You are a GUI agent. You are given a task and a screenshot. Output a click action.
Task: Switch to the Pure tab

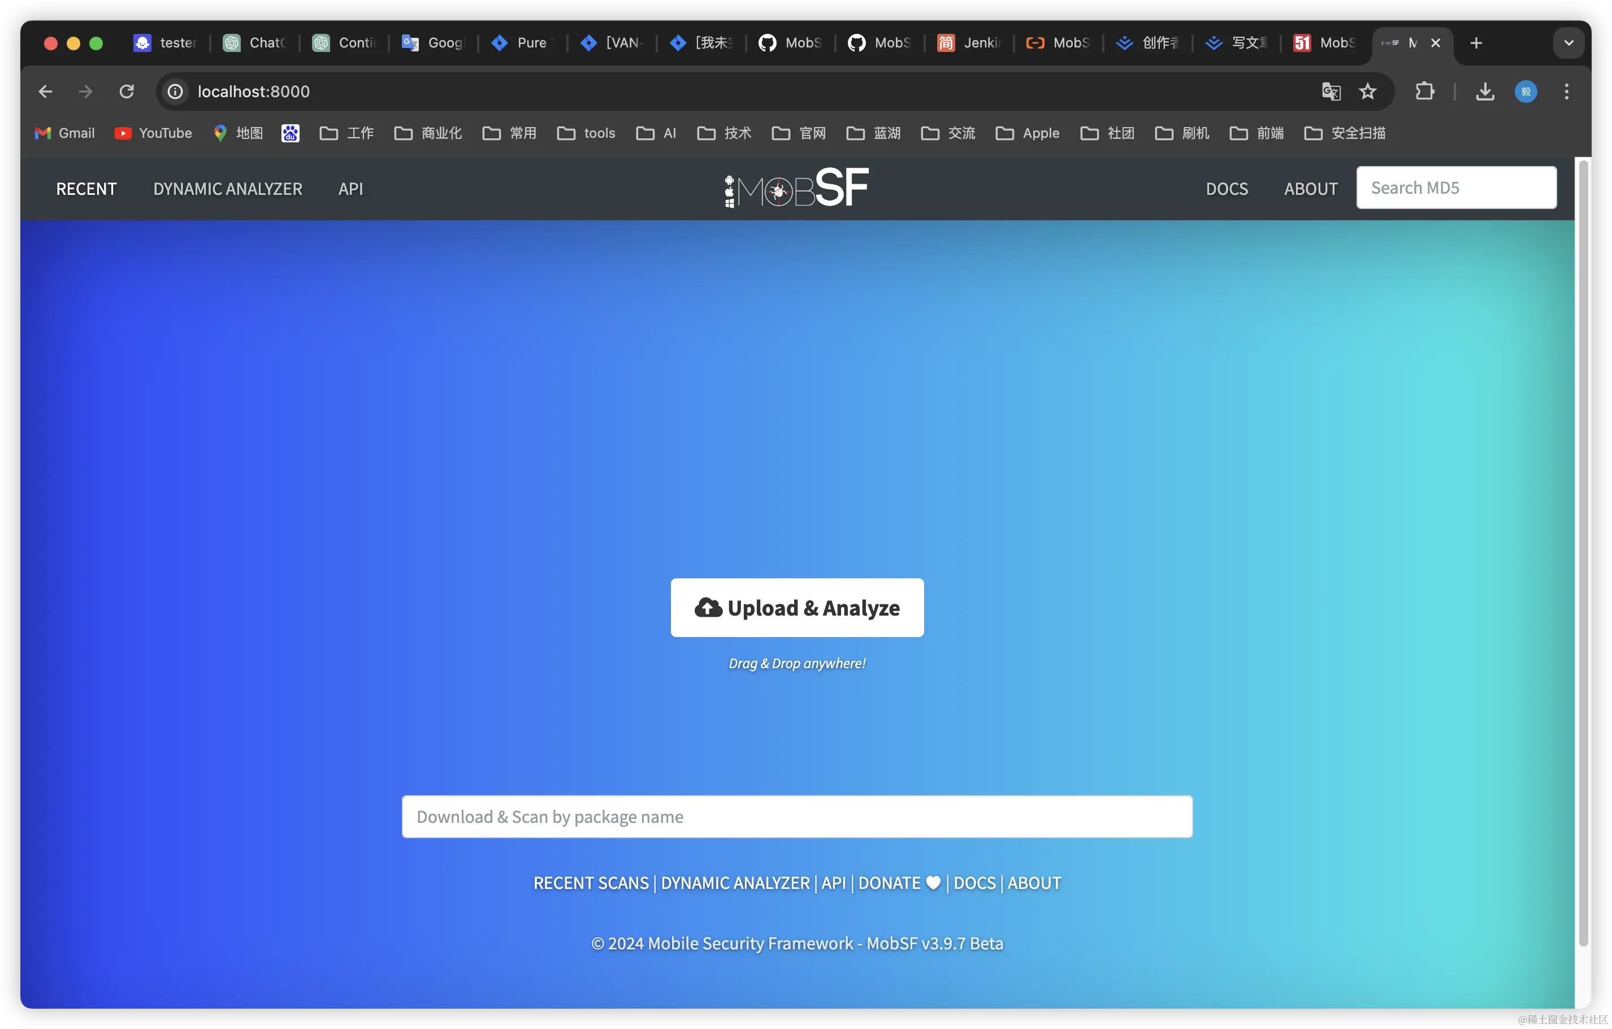(x=522, y=43)
